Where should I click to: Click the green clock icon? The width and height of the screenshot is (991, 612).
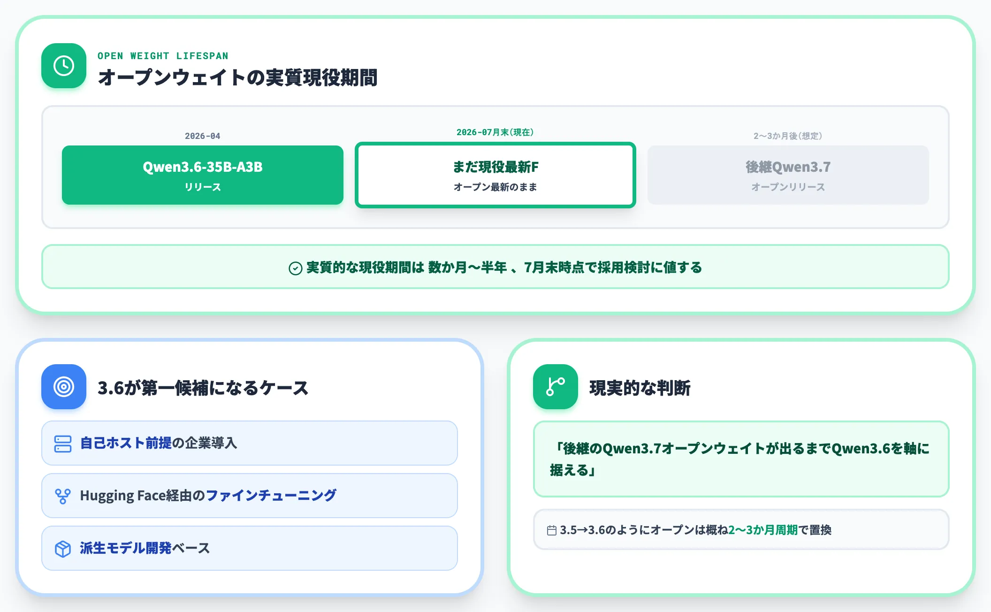pyautogui.click(x=64, y=66)
